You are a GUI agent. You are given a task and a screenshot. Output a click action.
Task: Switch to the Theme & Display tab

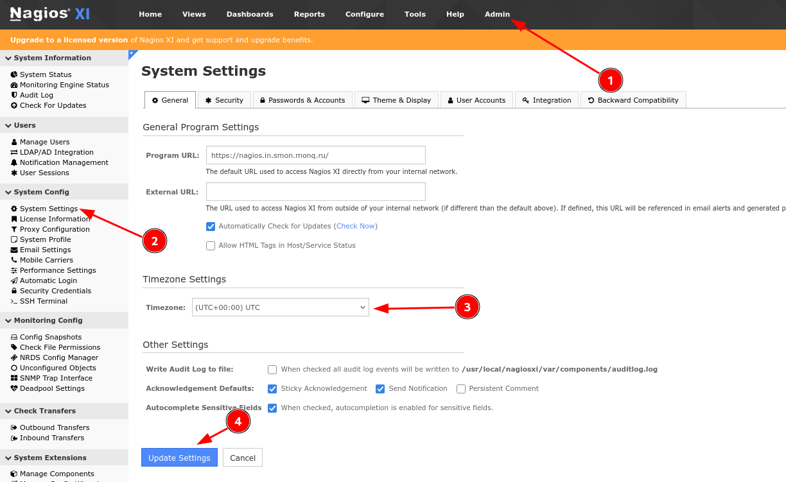396,100
